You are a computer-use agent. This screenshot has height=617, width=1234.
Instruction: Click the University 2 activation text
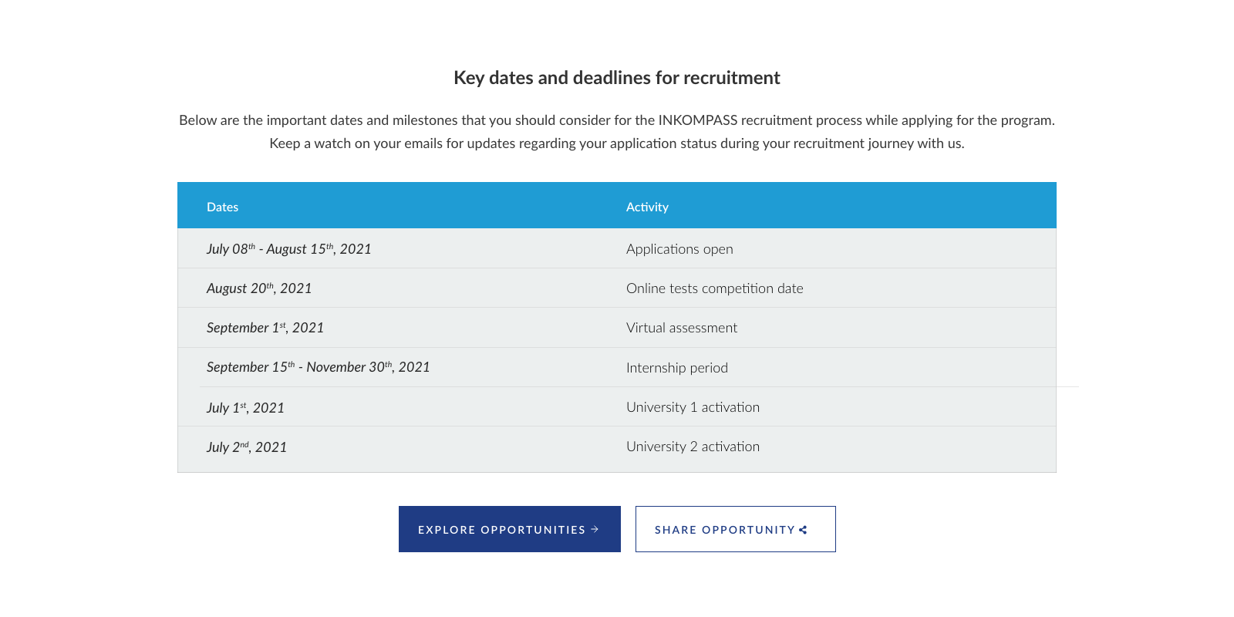click(x=693, y=447)
